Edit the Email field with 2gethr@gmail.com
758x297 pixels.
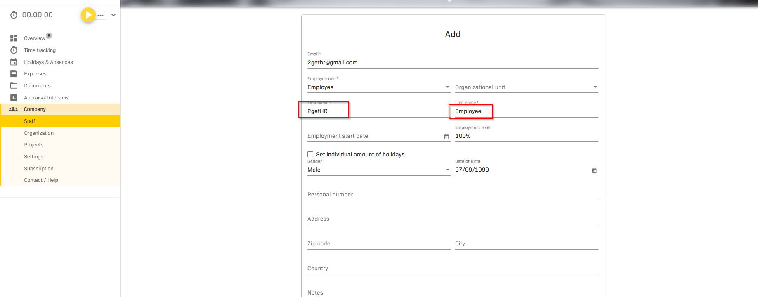point(453,63)
